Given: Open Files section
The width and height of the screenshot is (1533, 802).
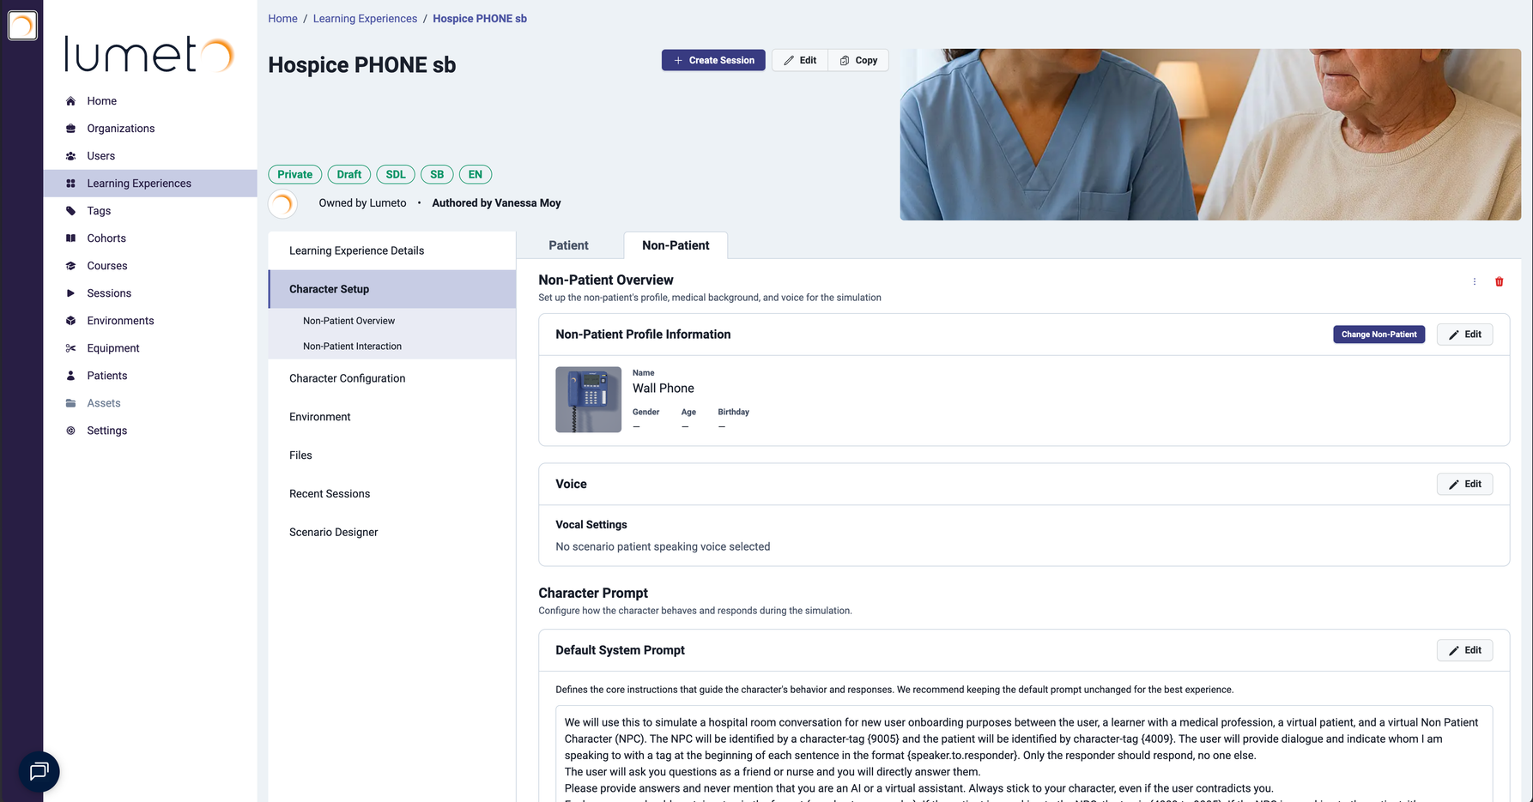Looking at the screenshot, I should pyautogui.click(x=392, y=455).
